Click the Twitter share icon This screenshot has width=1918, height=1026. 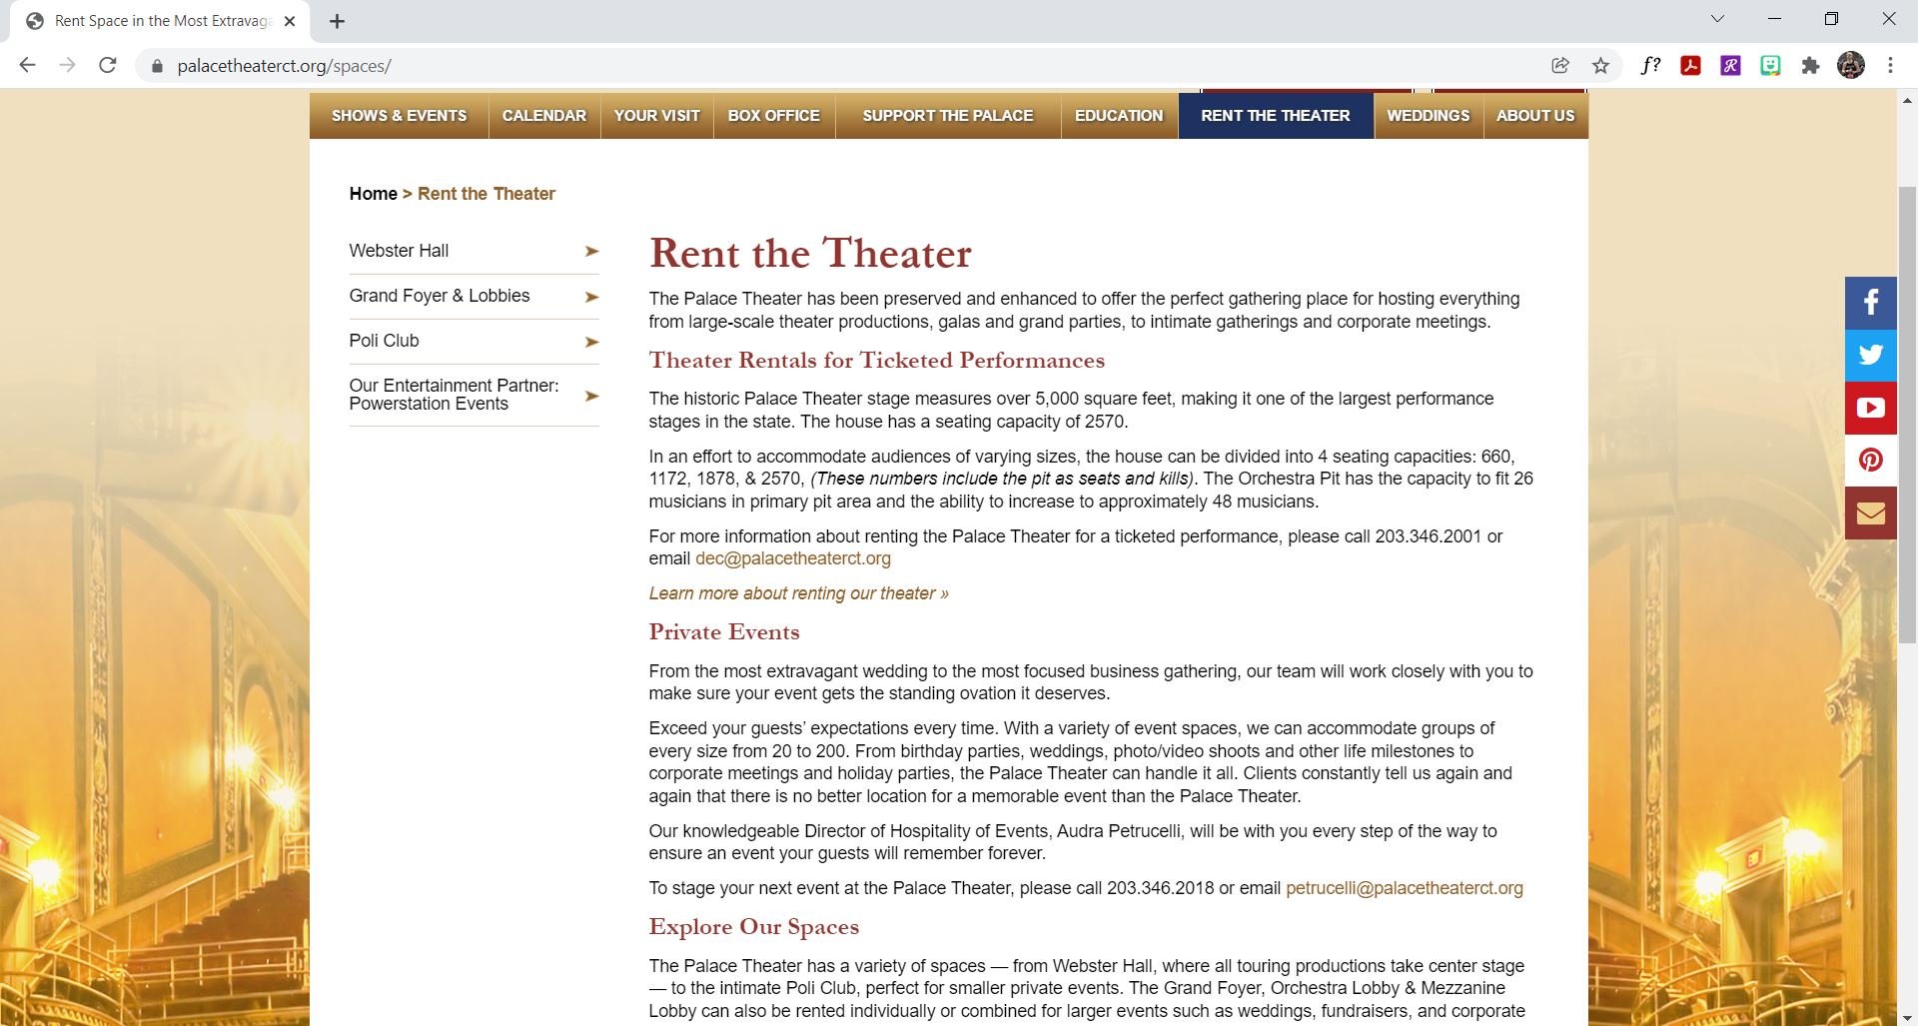(1870, 355)
